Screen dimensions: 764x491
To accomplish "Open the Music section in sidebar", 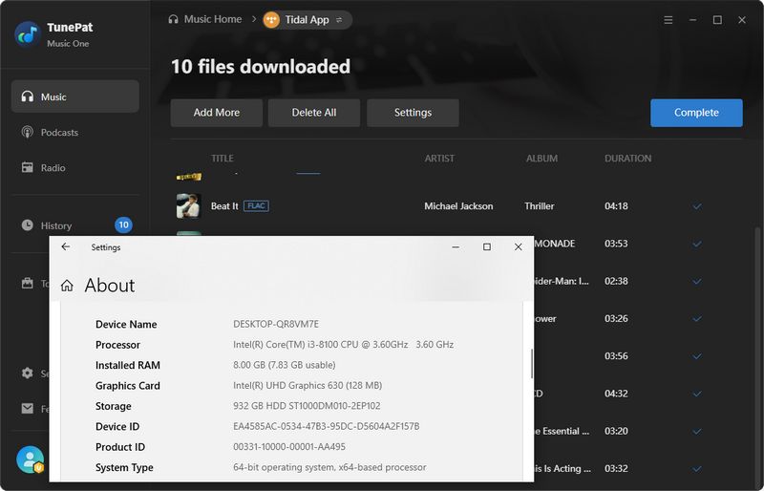I will point(75,96).
